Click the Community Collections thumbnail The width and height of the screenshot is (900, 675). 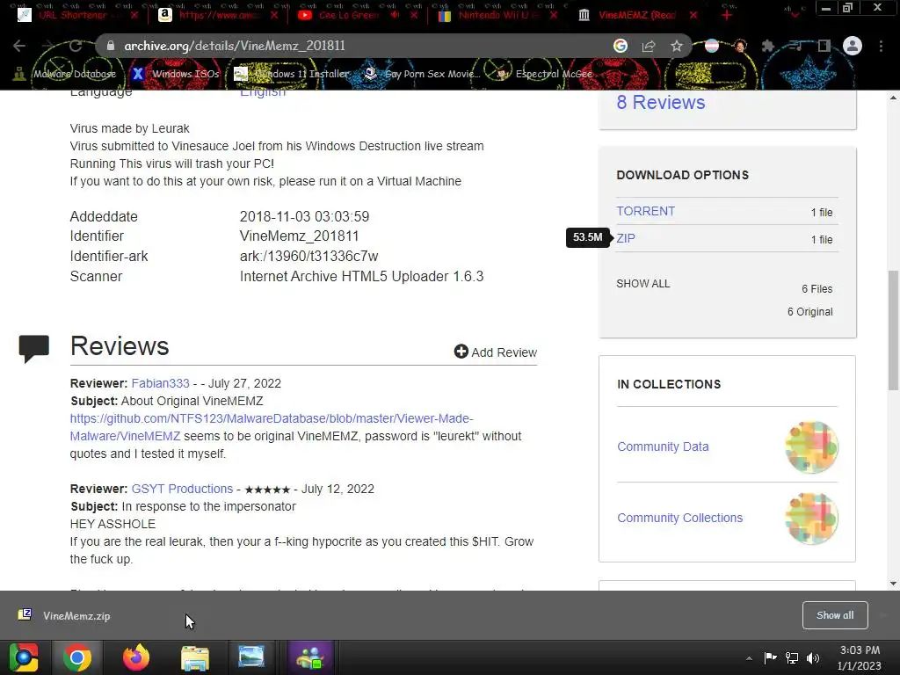(811, 518)
